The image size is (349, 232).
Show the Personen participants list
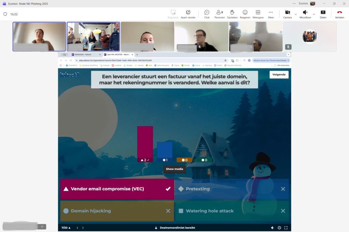(x=219, y=14)
